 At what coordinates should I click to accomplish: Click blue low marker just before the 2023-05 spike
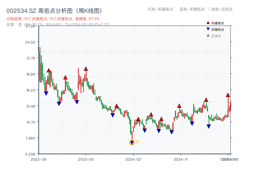pos(77,102)
